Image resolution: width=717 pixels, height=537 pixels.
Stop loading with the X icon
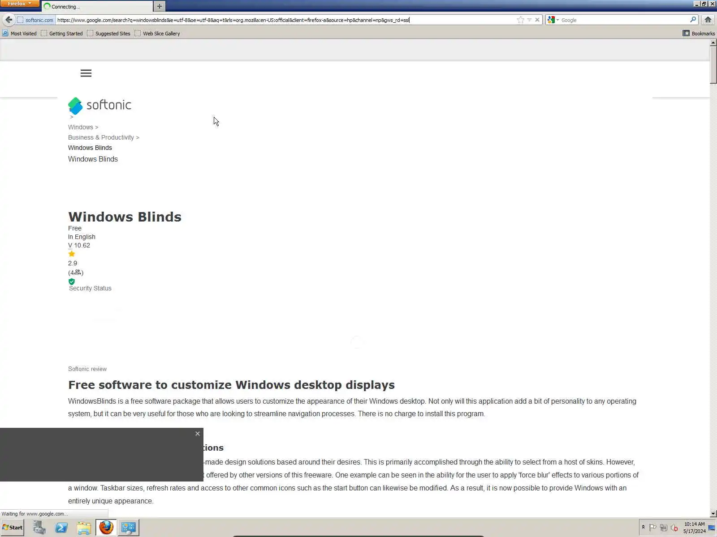coord(537,20)
